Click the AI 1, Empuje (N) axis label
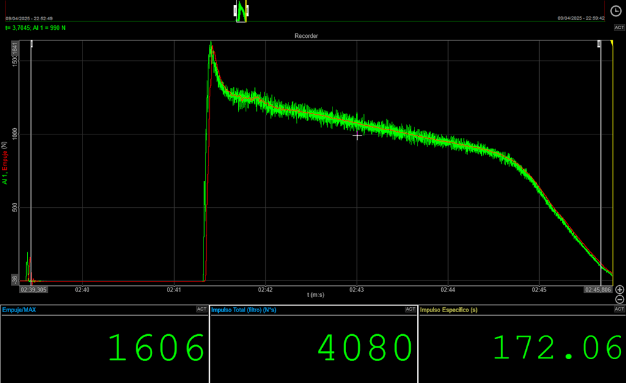Screen dimensions: 626x383 tap(4, 162)
